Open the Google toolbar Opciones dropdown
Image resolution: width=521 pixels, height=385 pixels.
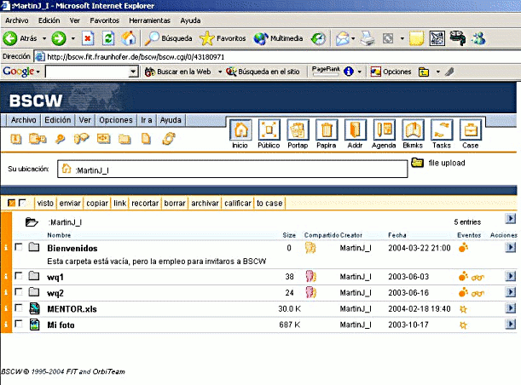pos(397,72)
